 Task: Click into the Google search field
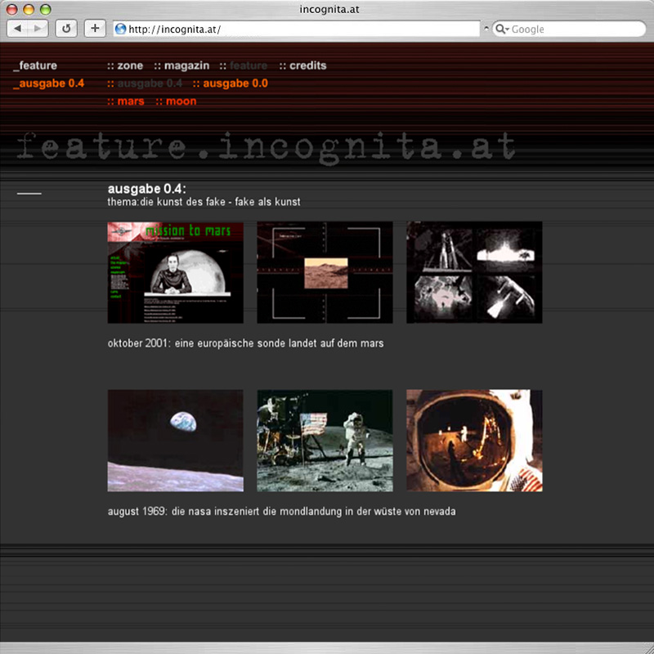pos(569,29)
